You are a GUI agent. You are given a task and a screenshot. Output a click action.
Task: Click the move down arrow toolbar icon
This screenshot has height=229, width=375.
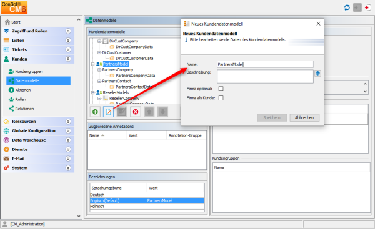[x=163, y=112]
